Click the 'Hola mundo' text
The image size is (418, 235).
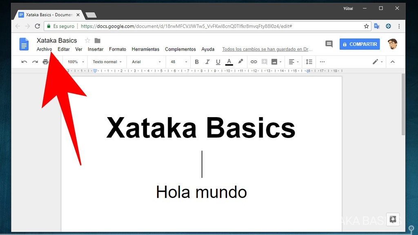pyautogui.click(x=201, y=192)
